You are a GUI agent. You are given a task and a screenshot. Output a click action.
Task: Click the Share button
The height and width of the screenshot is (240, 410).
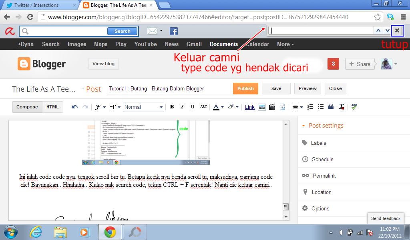pos(360,64)
